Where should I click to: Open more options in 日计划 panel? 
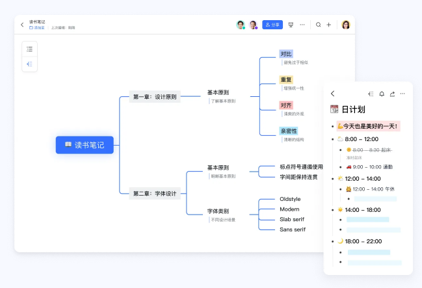(x=402, y=94)
